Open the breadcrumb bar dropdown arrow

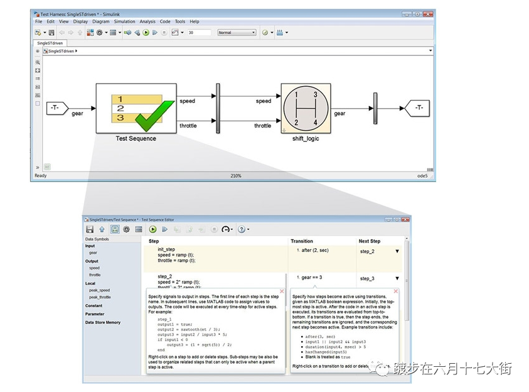coord(430,51)
